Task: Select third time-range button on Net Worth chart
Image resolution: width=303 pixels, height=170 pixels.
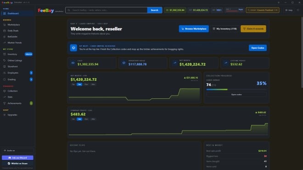Action: coord(86,85)
